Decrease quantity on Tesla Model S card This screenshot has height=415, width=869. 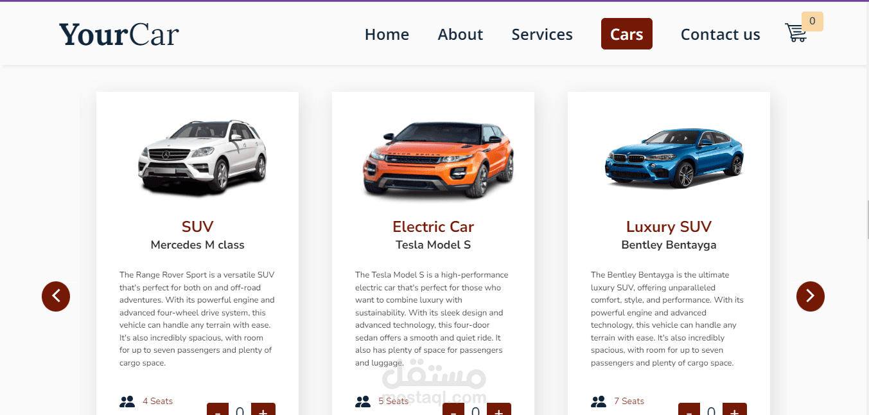(x=454, y=409)
